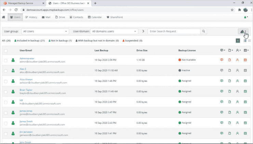This screenshot has width=253, height=144.
Task: Open the Calendar tab
Action: (95, 17)
